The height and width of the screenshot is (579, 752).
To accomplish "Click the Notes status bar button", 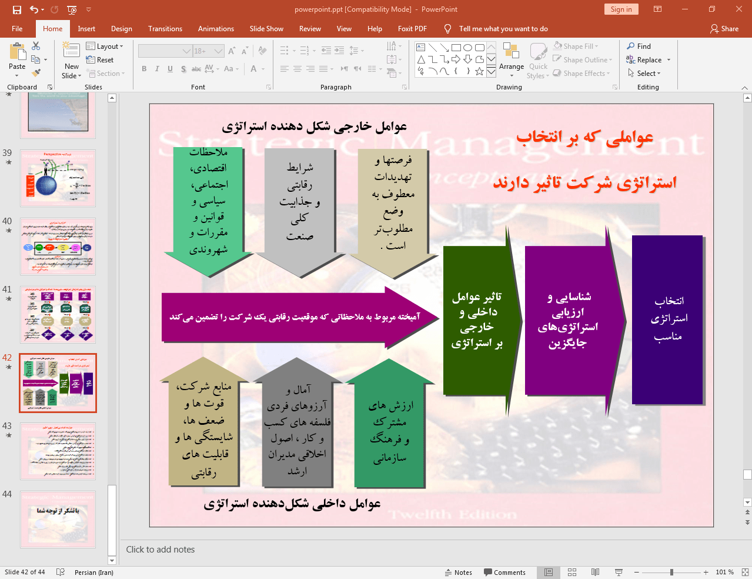I will [458, 573].
